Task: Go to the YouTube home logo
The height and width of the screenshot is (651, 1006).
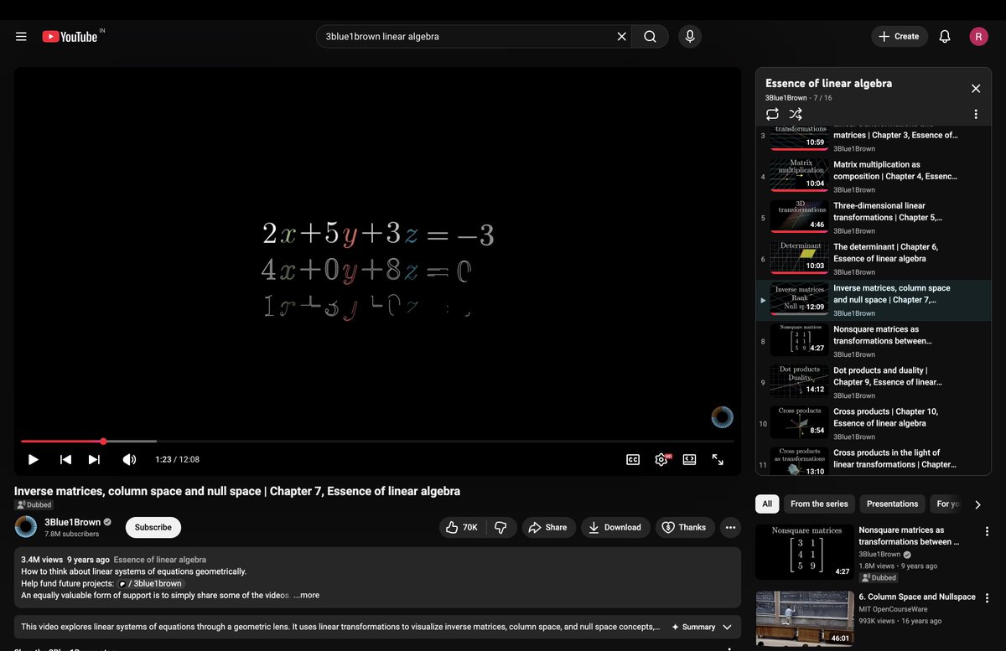Action: pyautogui.click(x=70, y=37)
